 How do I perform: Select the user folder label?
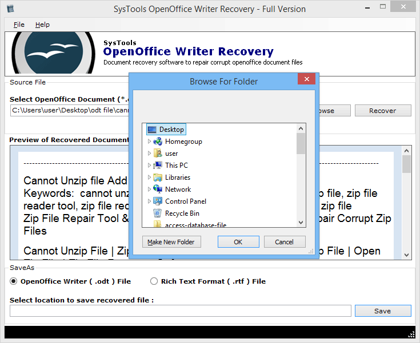171,154
